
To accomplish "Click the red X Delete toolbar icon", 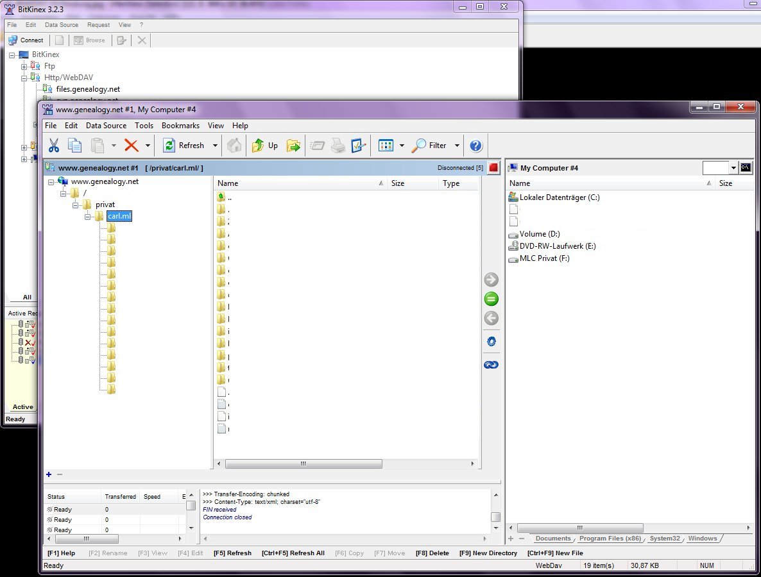I will [x=131, y=145].
